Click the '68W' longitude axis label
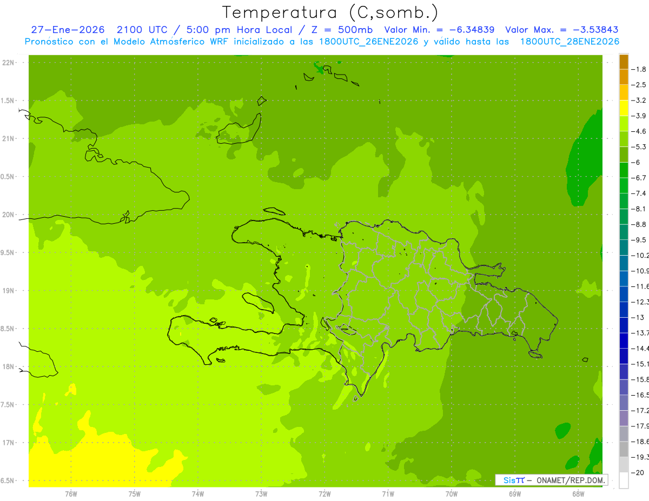This screenshot has width=649, height=501. pyautogui.click(x=578, y=494)
